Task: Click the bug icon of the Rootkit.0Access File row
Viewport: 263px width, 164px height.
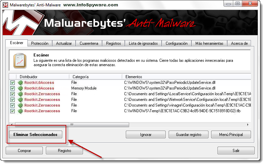Action: (20, 83)
